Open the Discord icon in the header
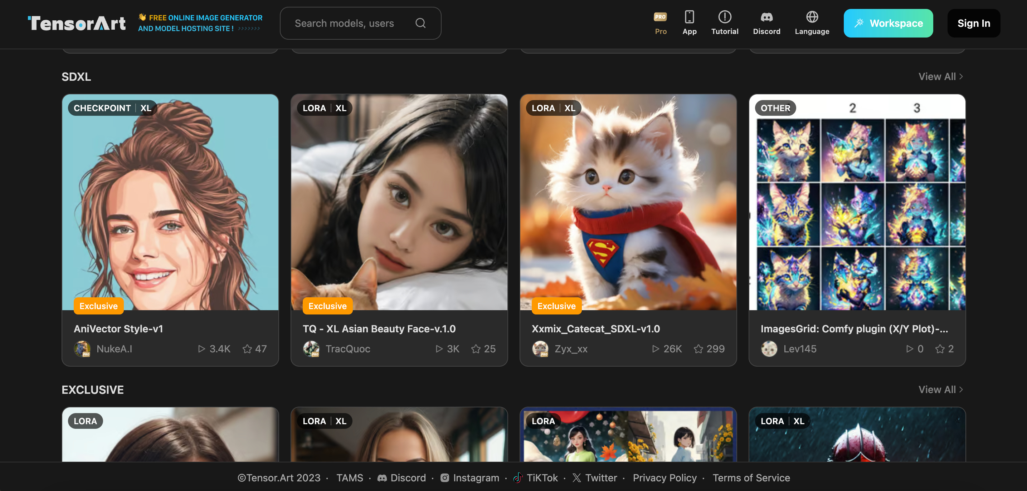 (x=766, y=18)
